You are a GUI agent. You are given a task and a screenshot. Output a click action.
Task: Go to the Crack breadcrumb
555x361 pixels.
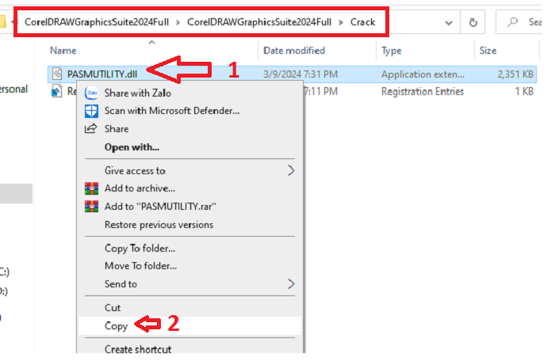363,22
